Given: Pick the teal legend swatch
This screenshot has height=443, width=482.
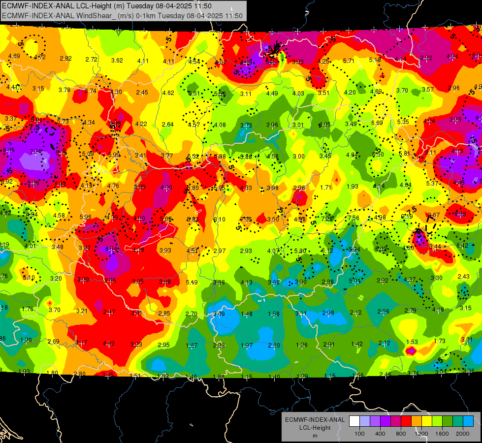Looking at the screenshot, I should click(457, 421).
